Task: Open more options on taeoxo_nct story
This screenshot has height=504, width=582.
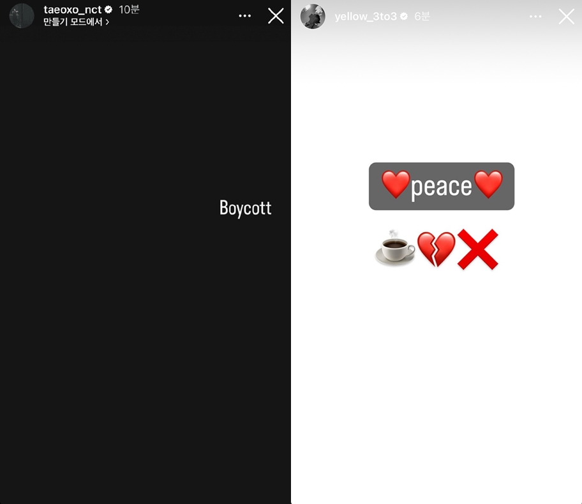Action: pyautogui.click(x=244, y=15)
